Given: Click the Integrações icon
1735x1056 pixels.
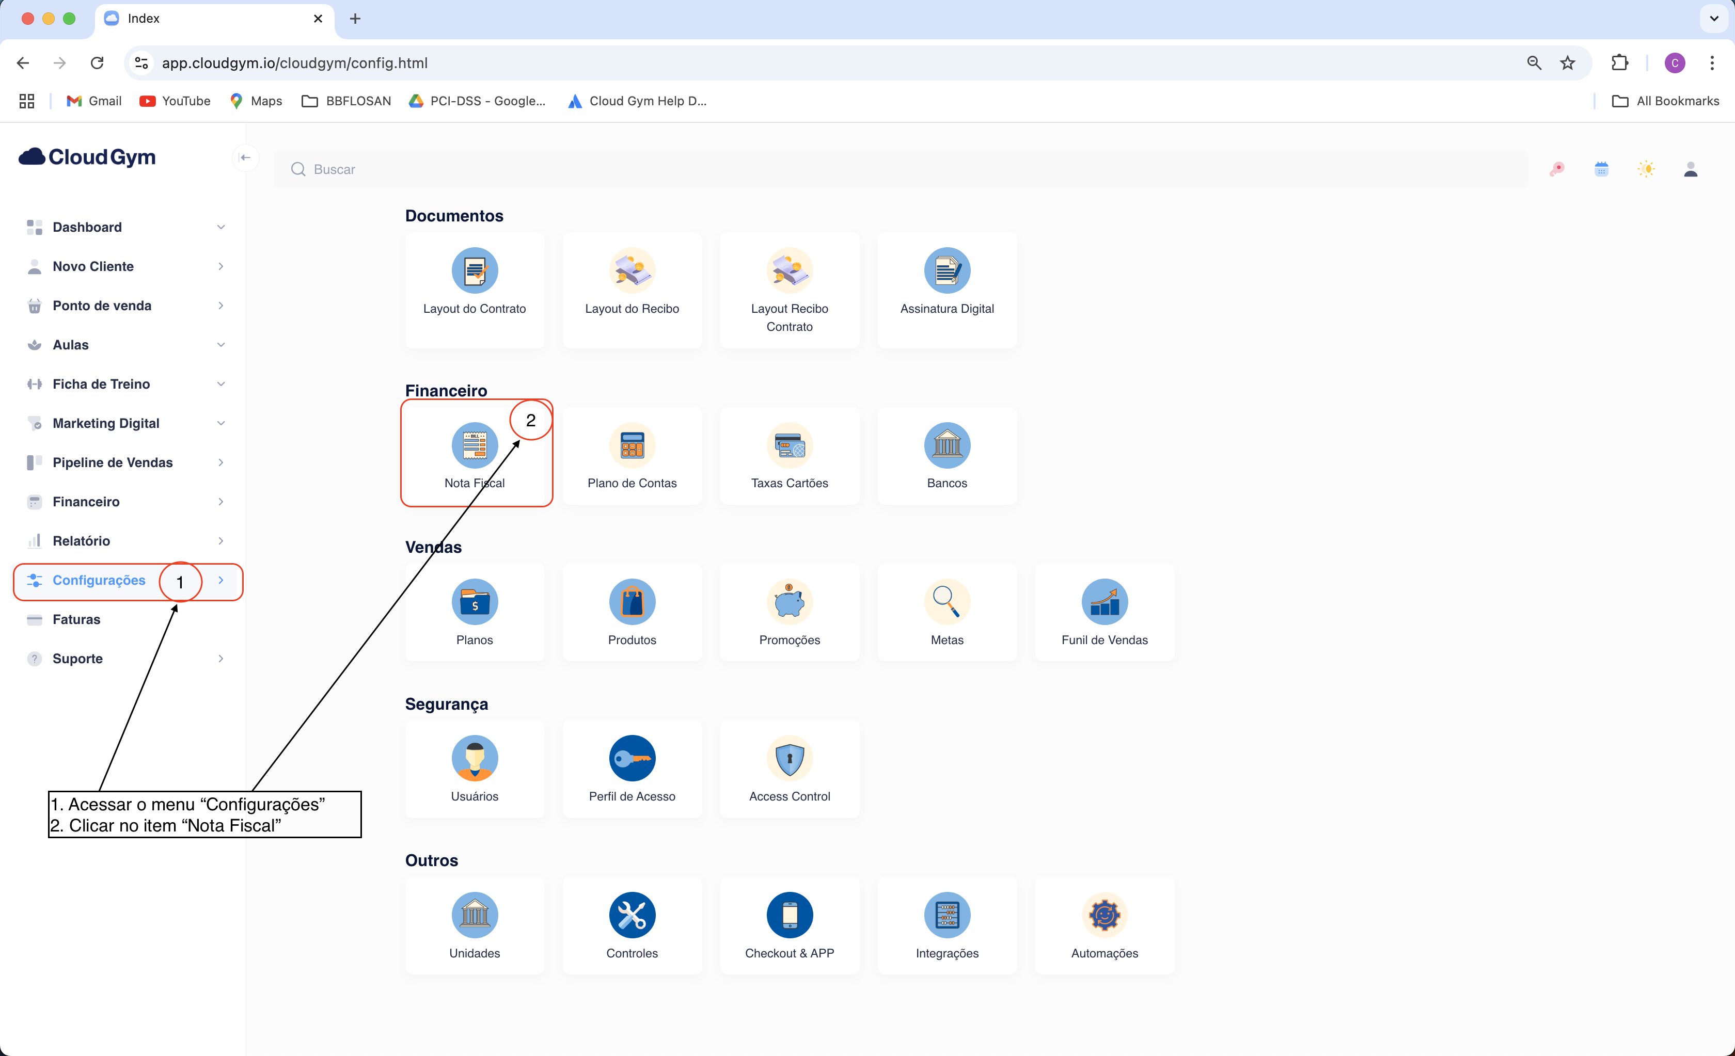Looking at the screenshot, I should tap(947, 915).
